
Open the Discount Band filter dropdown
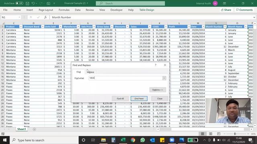tap(43, 27)
